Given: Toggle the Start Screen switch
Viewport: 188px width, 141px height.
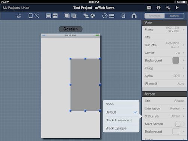Looking at the screenshot, I should (179, 124).
